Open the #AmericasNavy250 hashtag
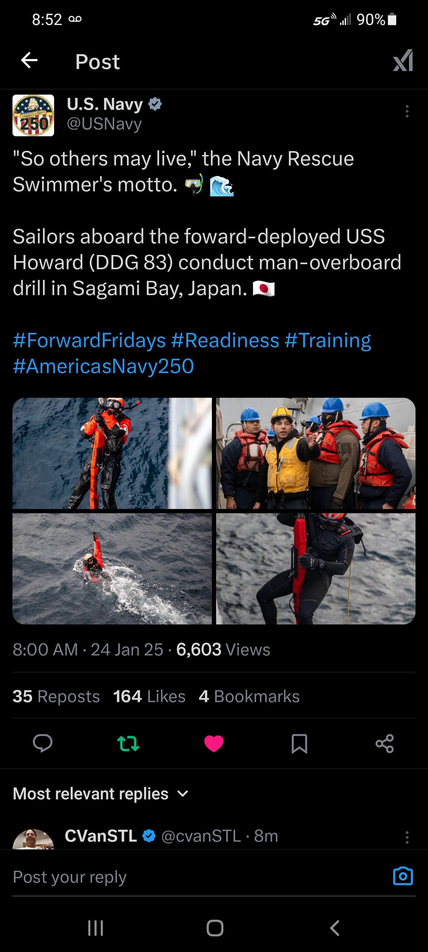 (103, 366)
